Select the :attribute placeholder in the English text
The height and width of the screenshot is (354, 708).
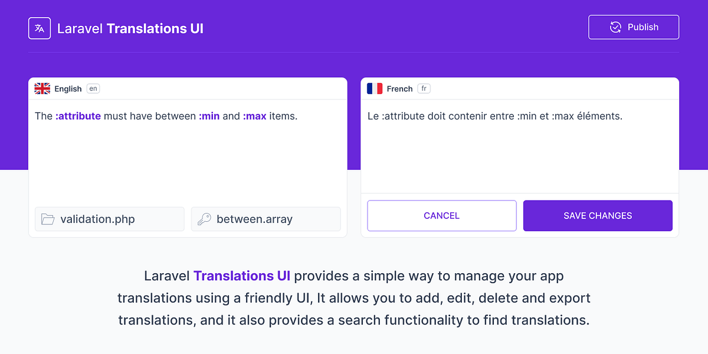[77, 116]
